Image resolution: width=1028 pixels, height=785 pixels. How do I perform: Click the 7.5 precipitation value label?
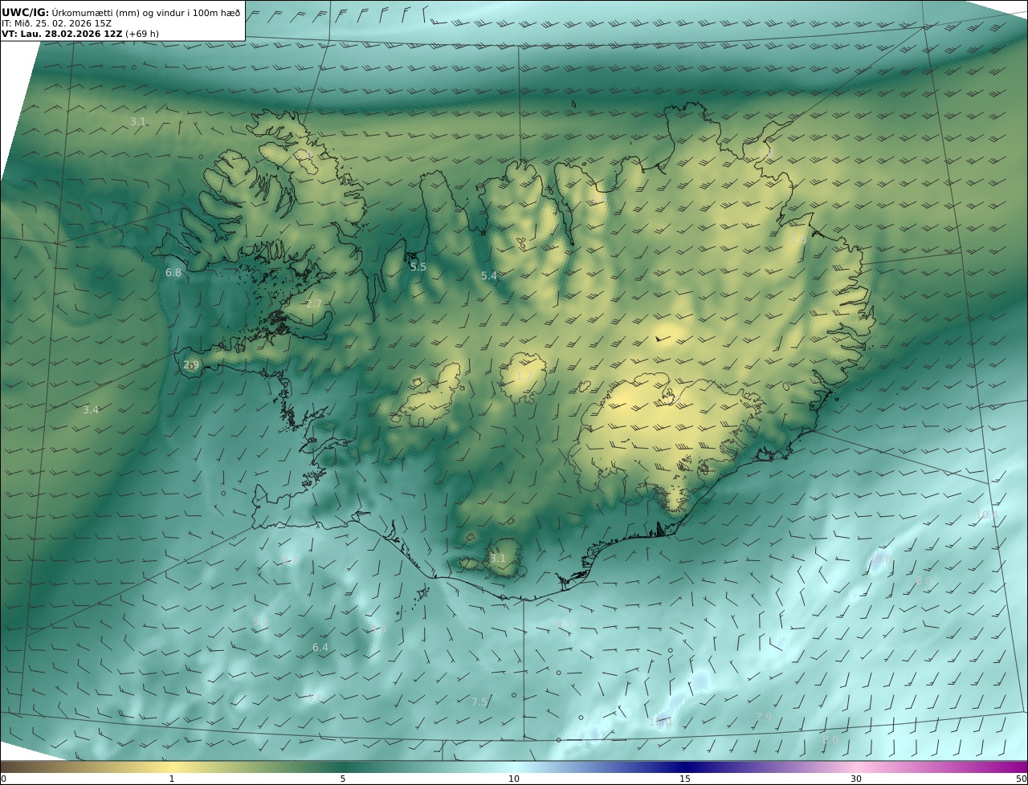pos(479,702)
